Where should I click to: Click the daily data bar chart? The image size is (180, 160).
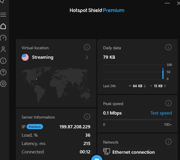[138, 72]
